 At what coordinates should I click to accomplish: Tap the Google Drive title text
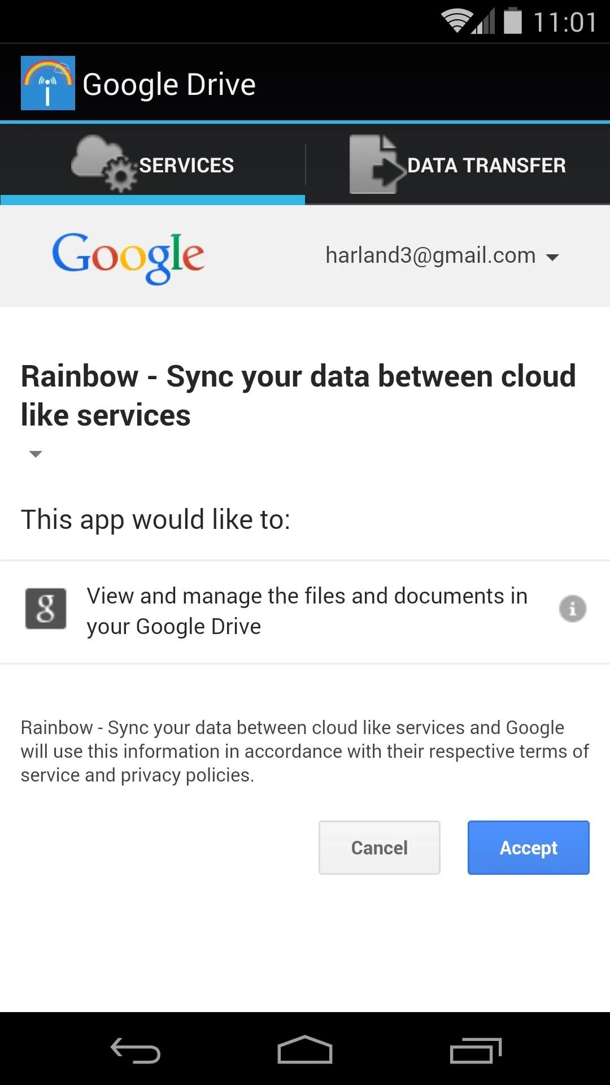click(x=169, y=85)
